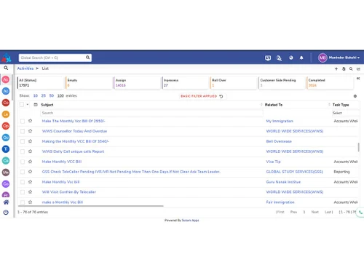Open the Activities breadcrumb link
The image size is (364, 273).
[25, 68]
